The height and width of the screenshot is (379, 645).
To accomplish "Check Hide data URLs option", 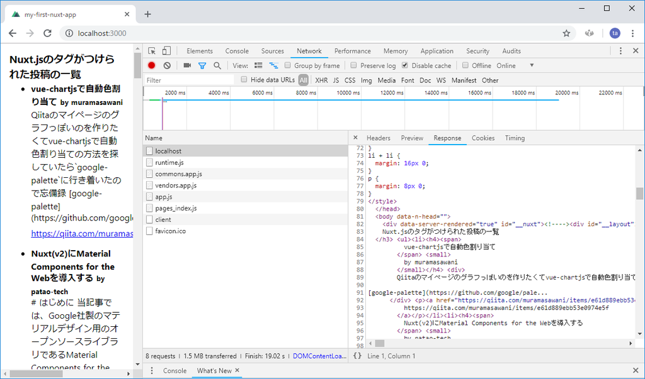I will pos(244,80).
